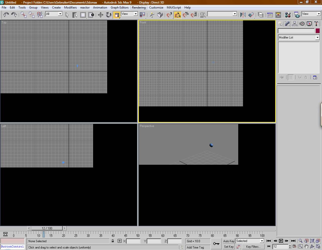Open the Select by Name tool
The width and height of the screenshot is (322, 250).
pyautogui.click(x=75, y=15)
